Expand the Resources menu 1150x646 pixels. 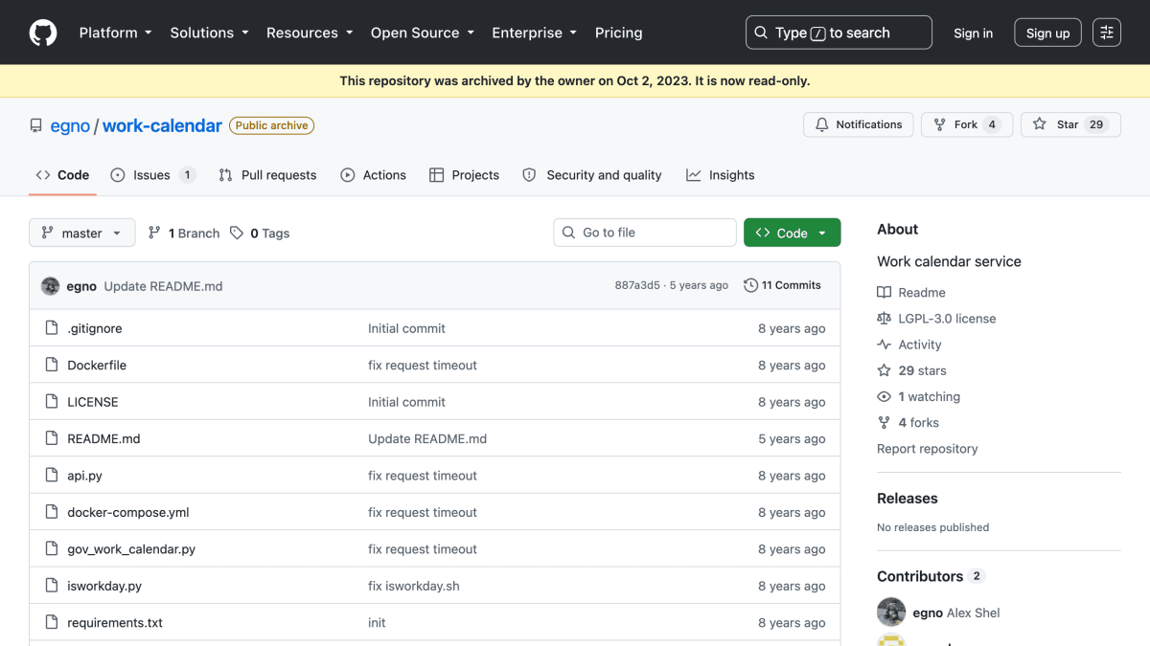(x=310, y=33)
